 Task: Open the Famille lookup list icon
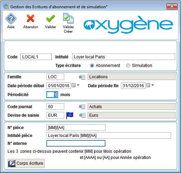pyautogui.click(x=82, y=77)
